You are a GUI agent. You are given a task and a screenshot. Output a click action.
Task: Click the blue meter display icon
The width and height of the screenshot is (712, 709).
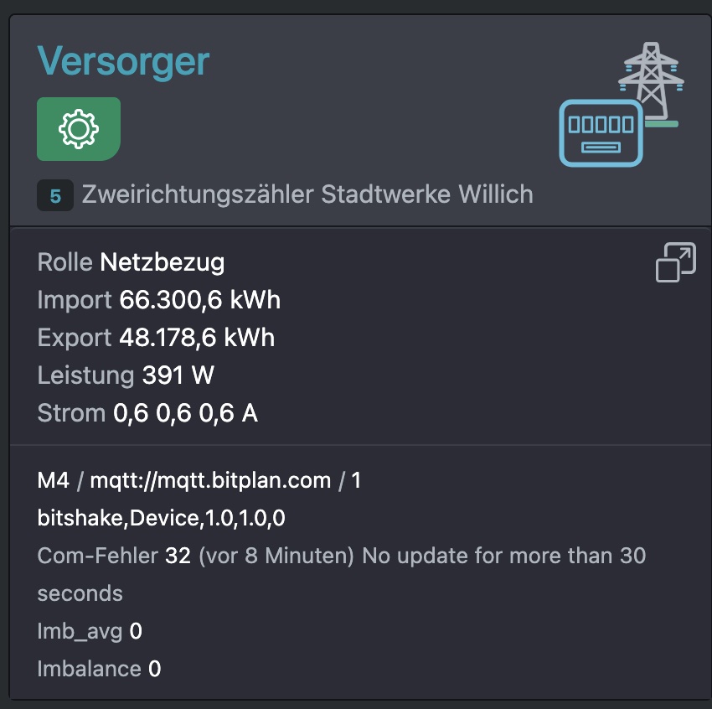pos(601,133)
